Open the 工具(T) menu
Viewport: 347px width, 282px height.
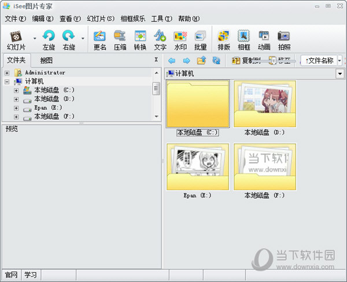[161, 19]
